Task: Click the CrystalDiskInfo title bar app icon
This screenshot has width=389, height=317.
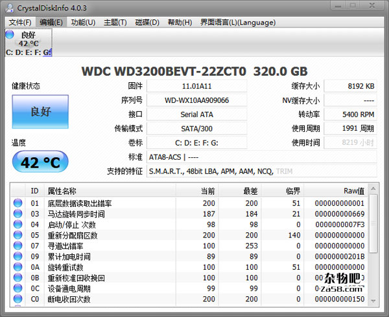Action: (x=10, y=8)
